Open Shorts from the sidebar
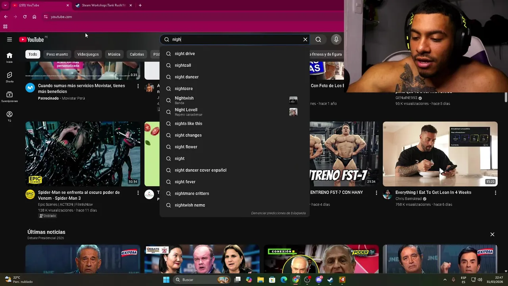This screenshot has height=286, width=508. click(10, 77)
